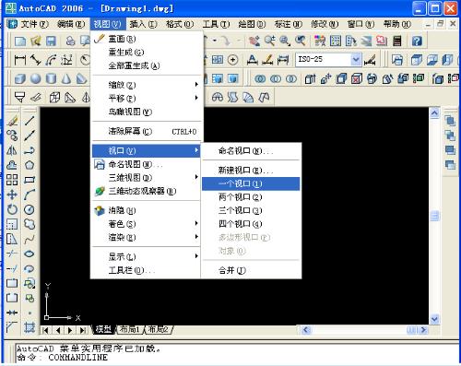This screenshot has width=461, height=366.
Task: Choose 清除屏幕(C) menu entry
Action: (x=148, y=131)
